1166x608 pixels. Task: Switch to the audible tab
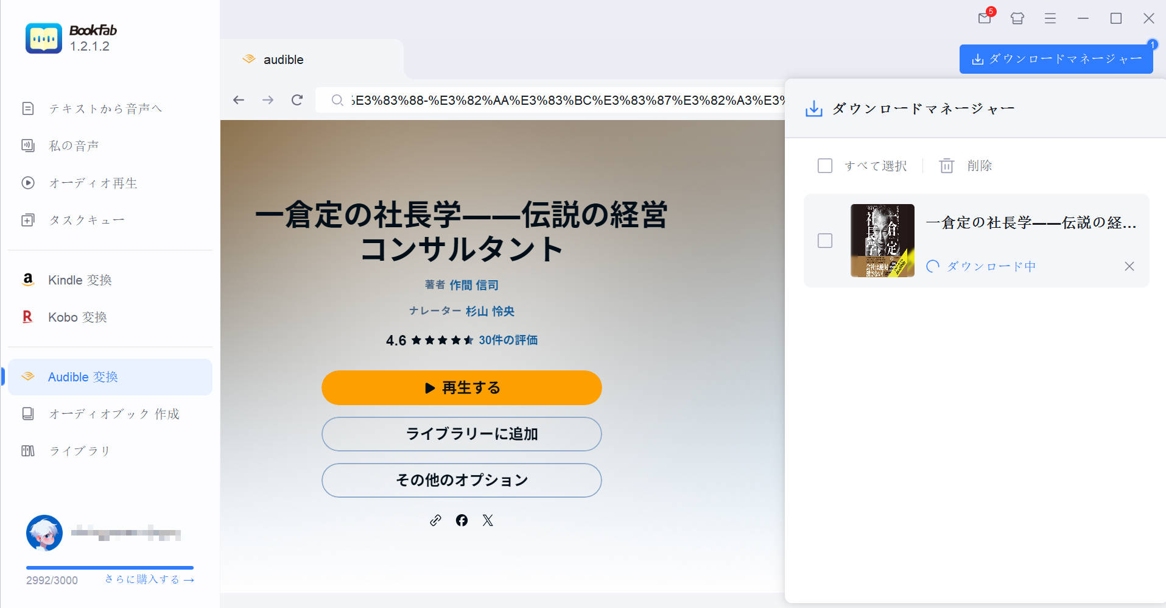[282, 59]
